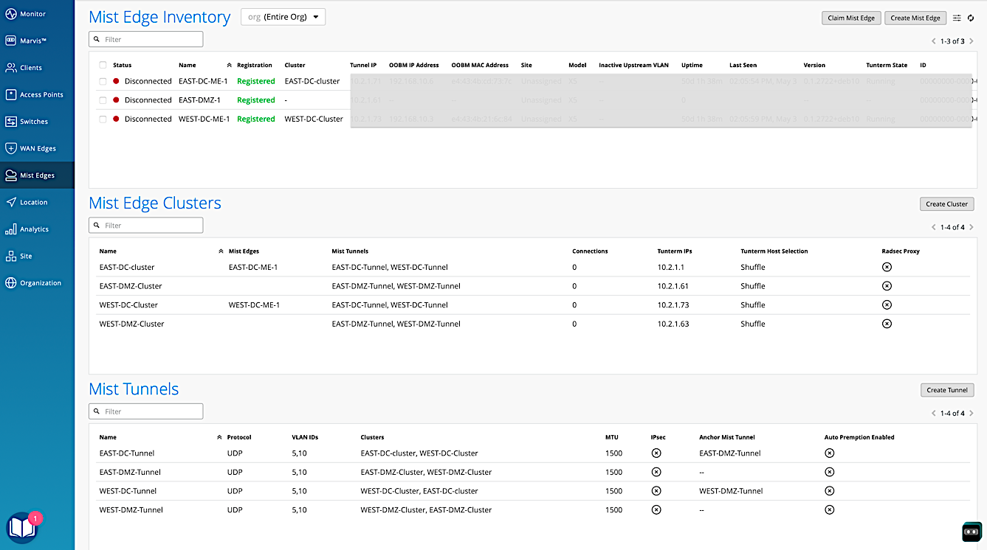Viewport: 987px width, 550px height.
Task: Focus the Mist Edge Clusters filter field
Action: coord(145,226)
